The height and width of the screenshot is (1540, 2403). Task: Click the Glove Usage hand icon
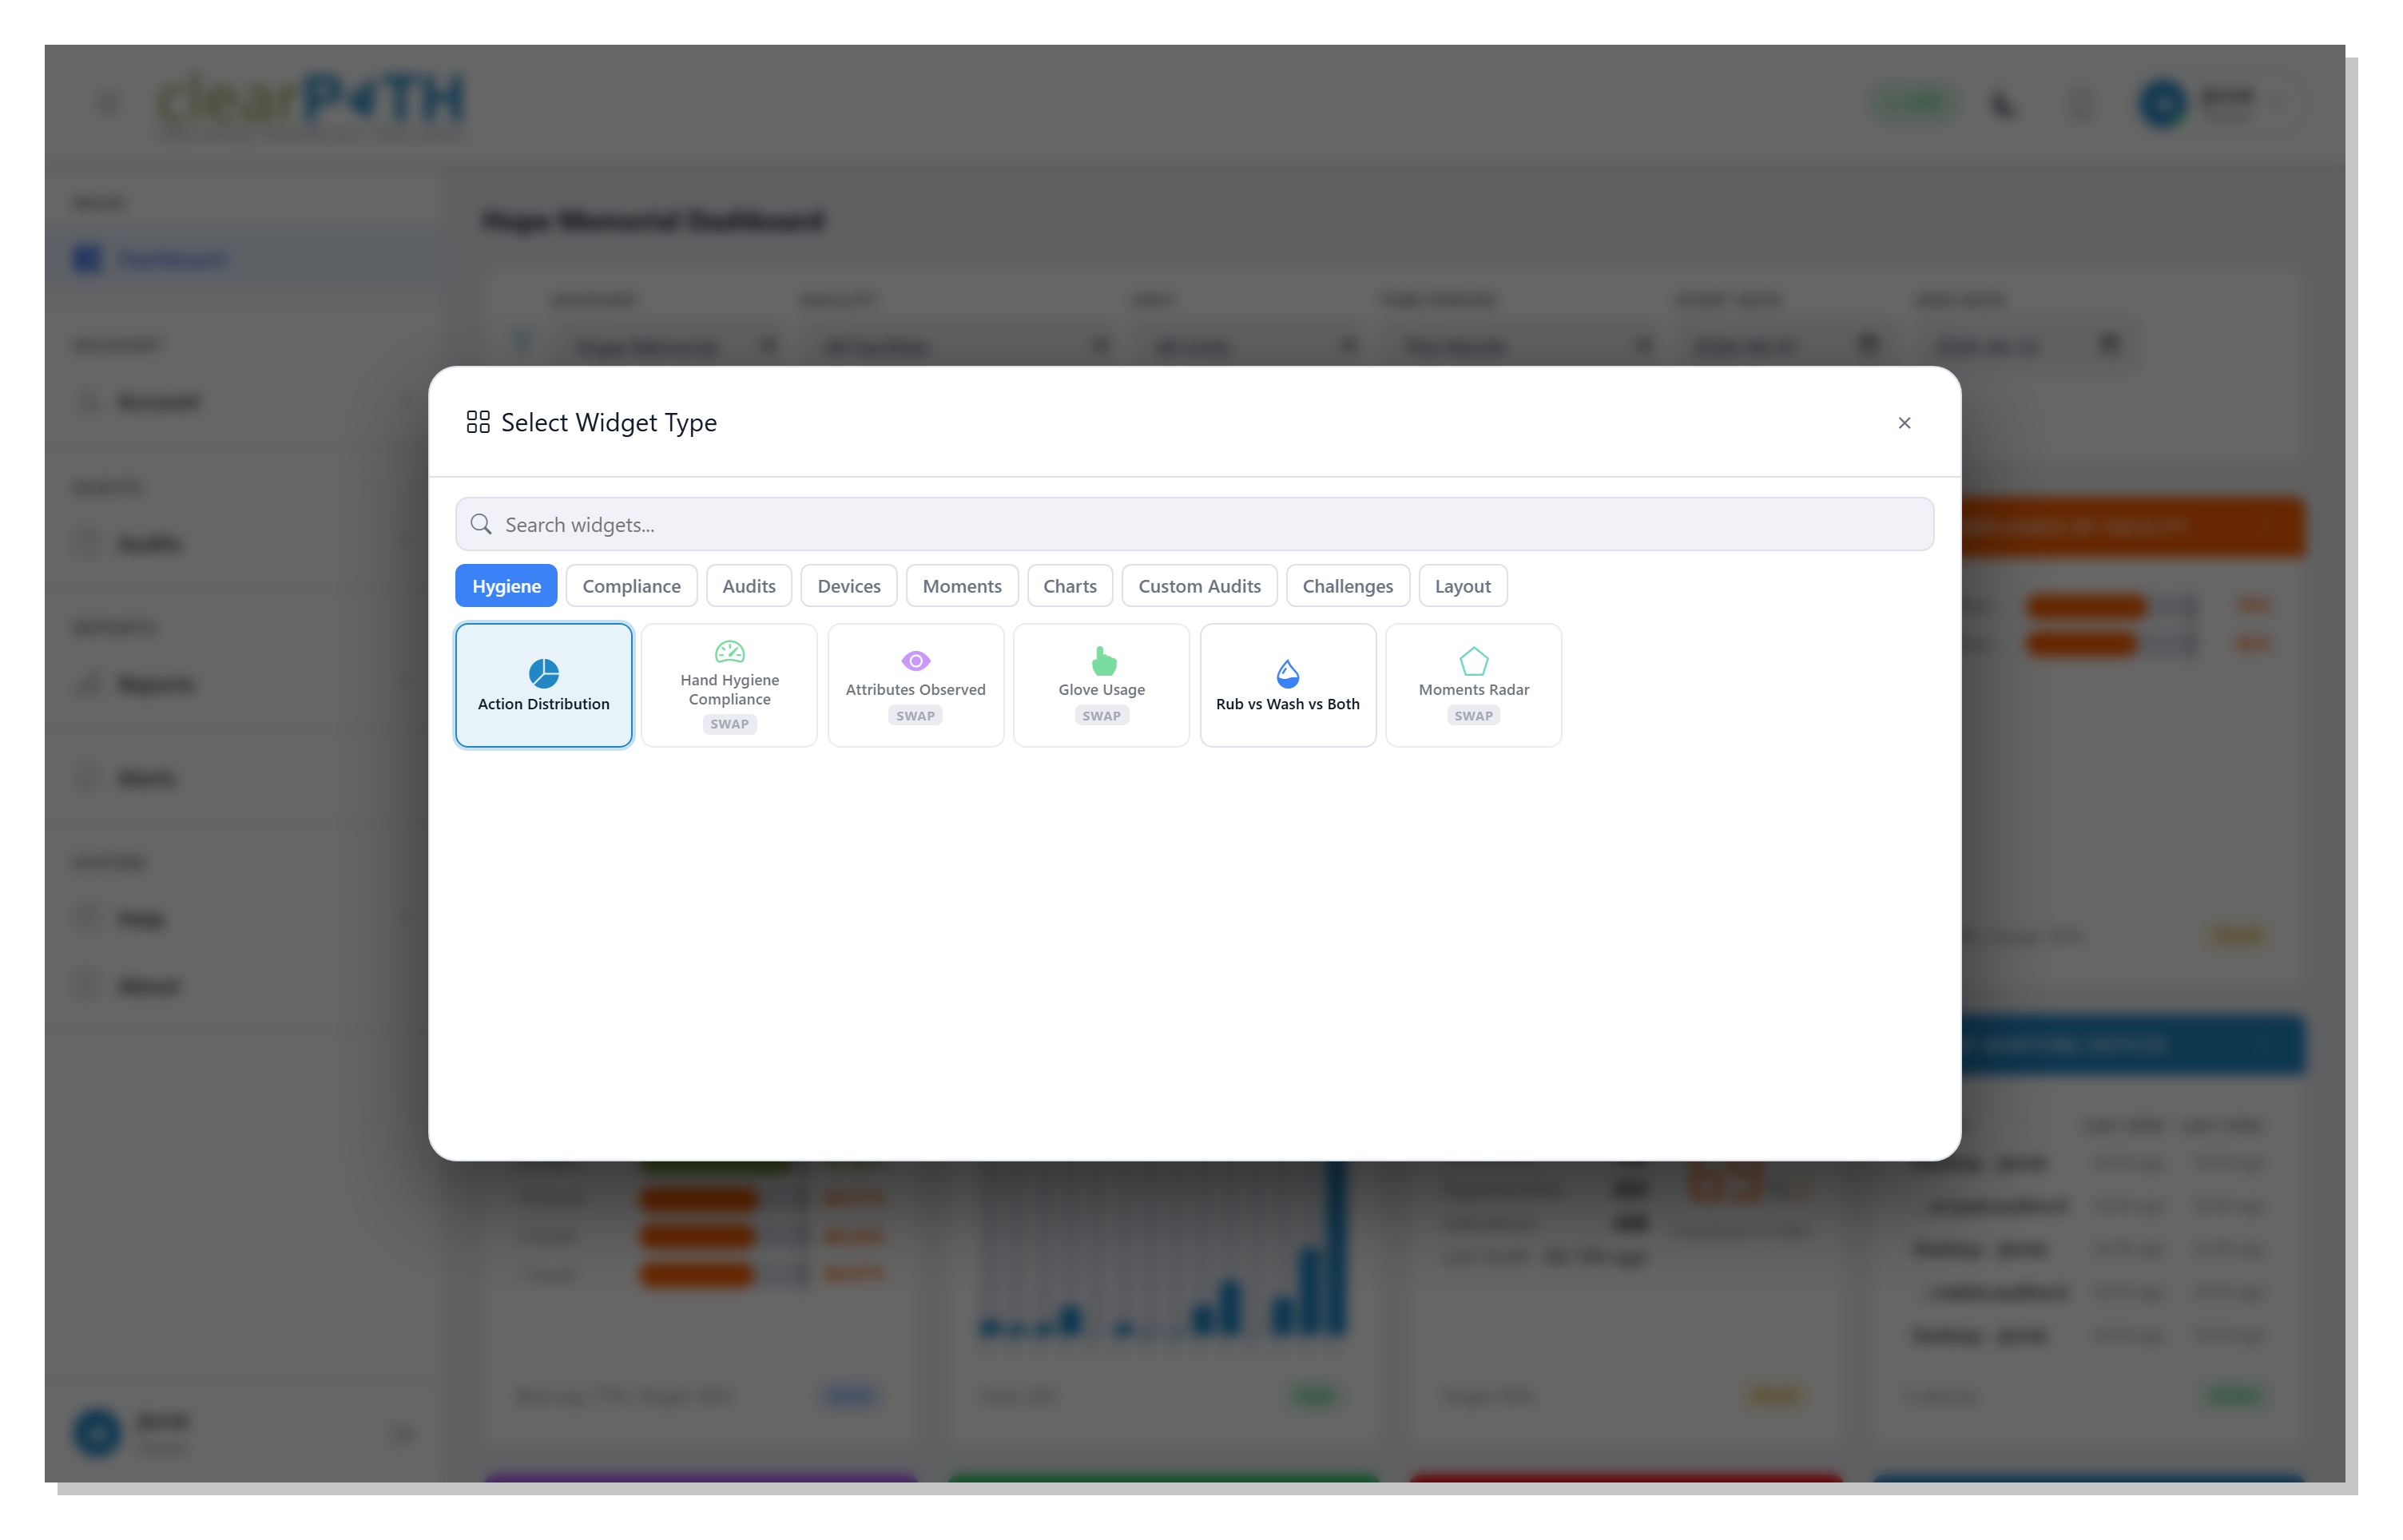pos(1103,661)
